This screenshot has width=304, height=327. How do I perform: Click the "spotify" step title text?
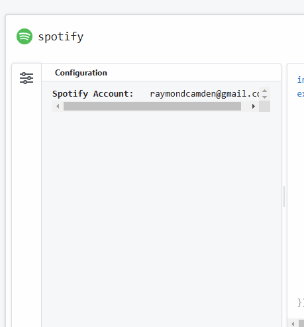tap(61, 36)
